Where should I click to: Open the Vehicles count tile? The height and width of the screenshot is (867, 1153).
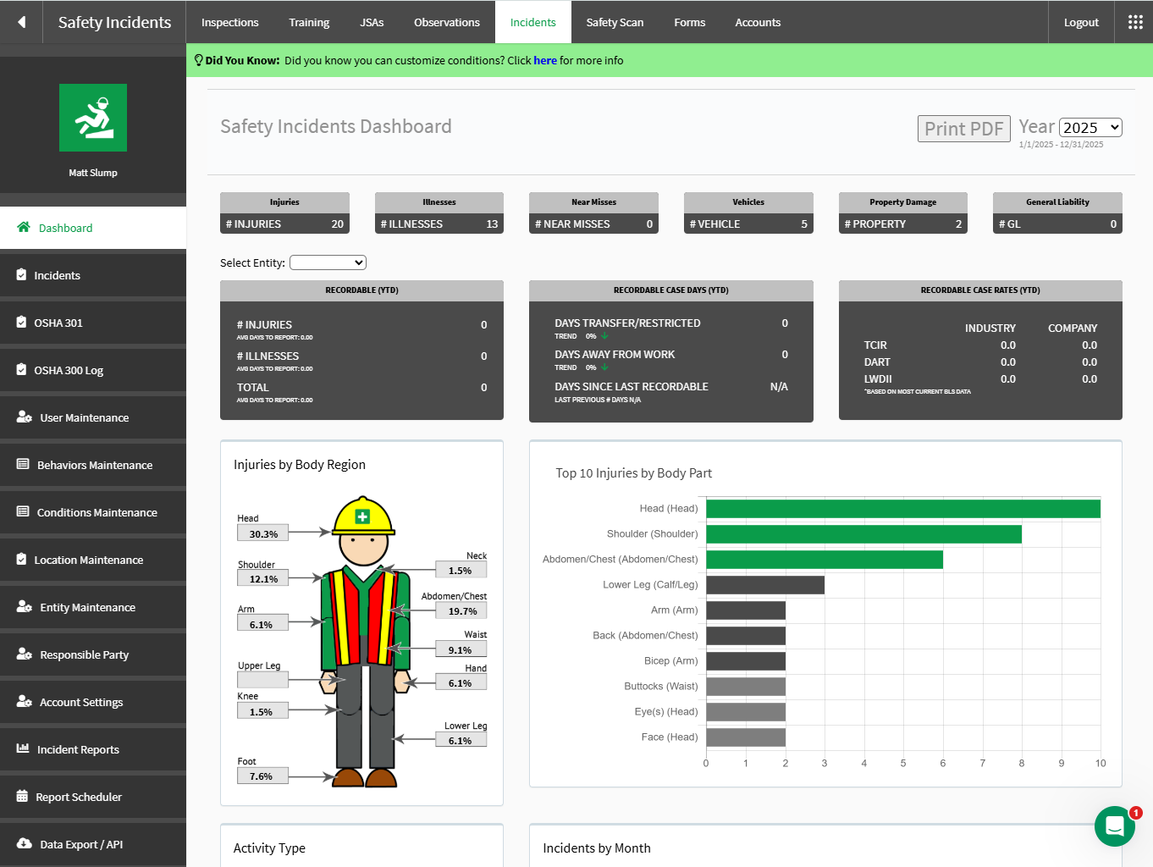748,213
